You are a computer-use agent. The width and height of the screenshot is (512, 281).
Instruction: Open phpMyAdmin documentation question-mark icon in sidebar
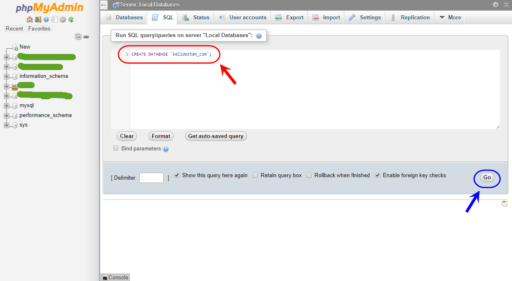click(46, 19)
